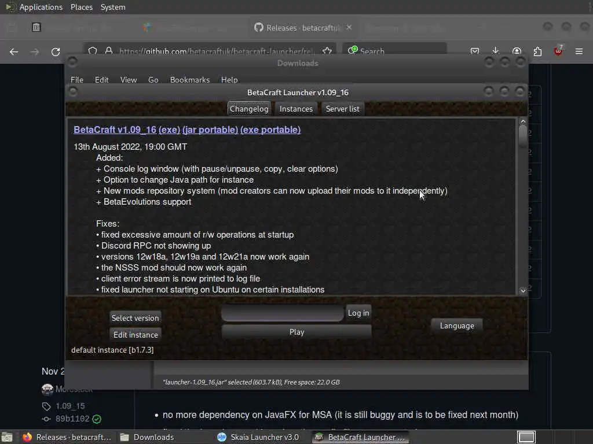
Task: Click the Edit instance button
Action: point(136,335)
